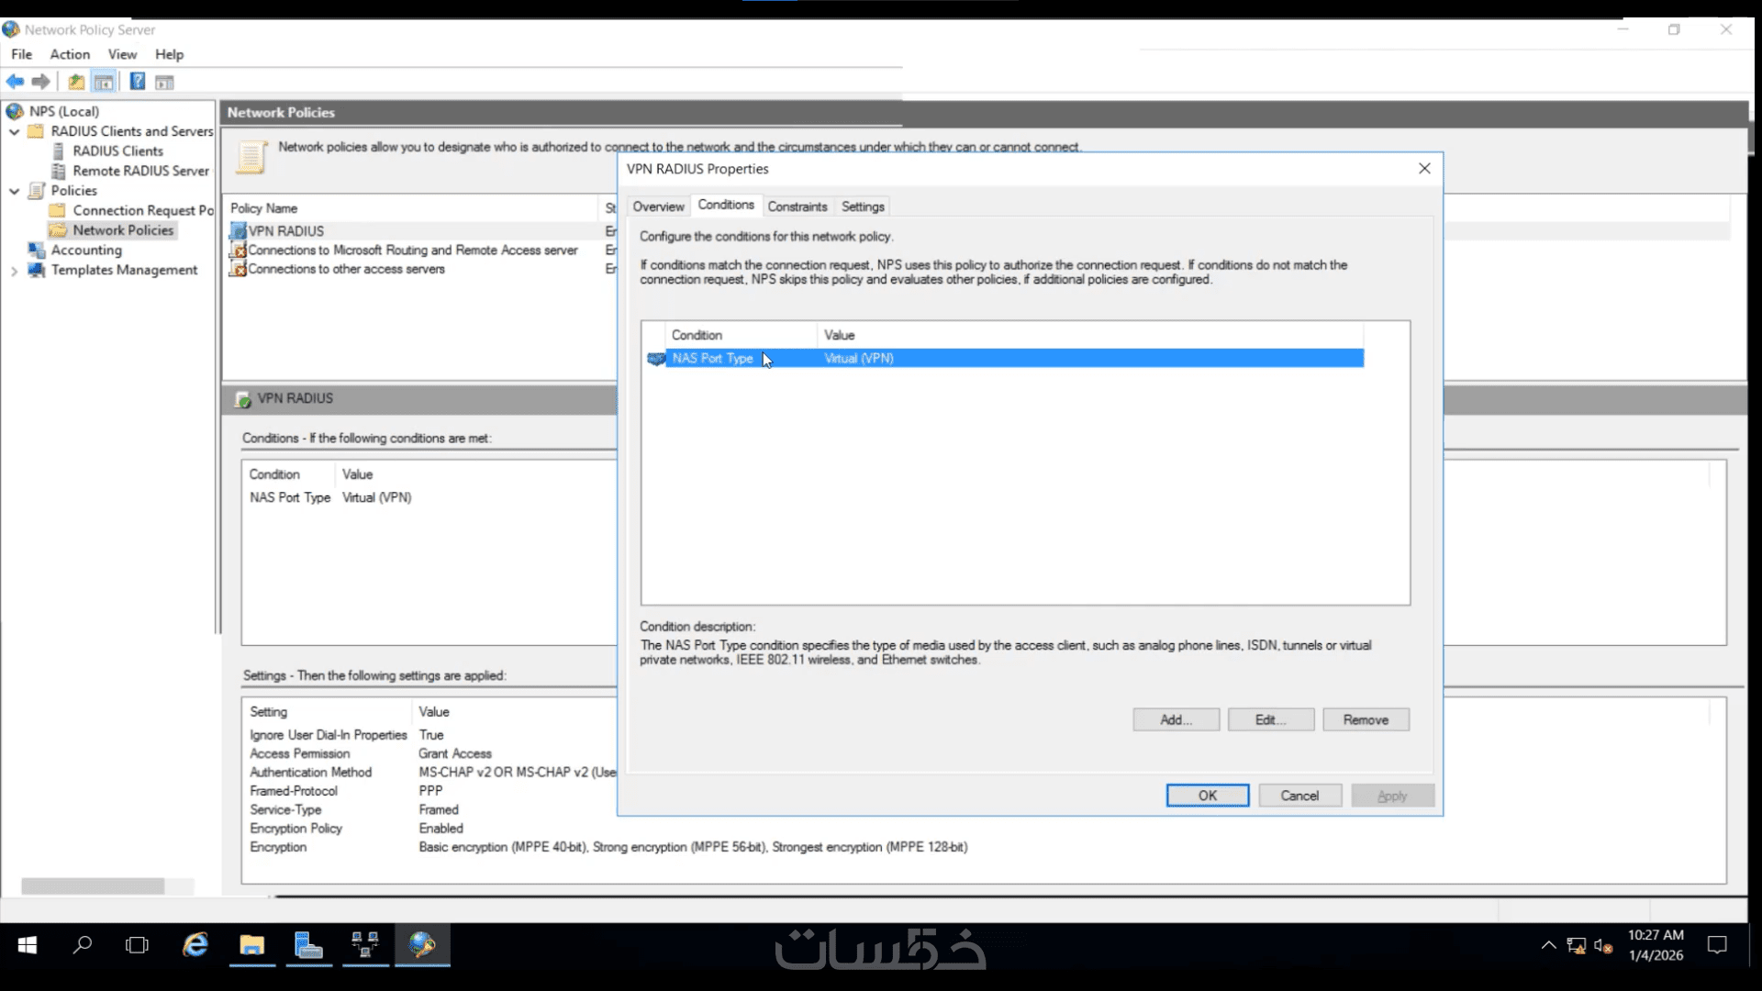The image size is (1762, 991).
Task: Click Show/Hide Action Pane toolbar icon
Action: (x=164, y=83)
